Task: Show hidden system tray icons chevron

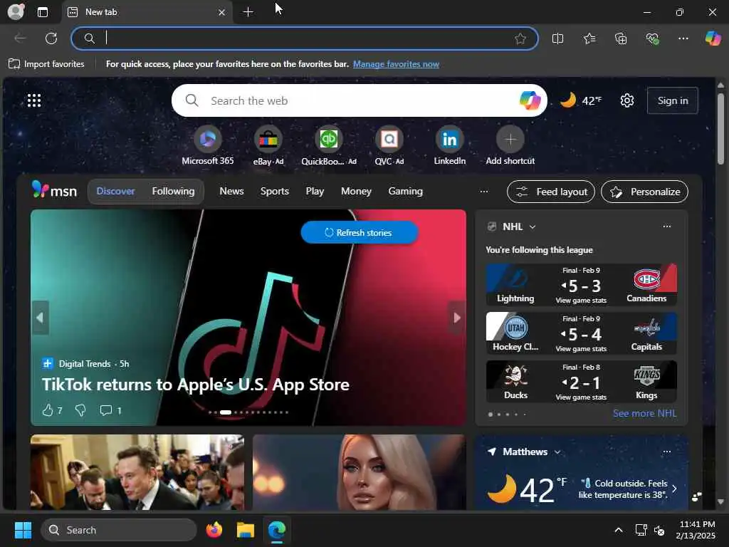Action: coord(619,530)
